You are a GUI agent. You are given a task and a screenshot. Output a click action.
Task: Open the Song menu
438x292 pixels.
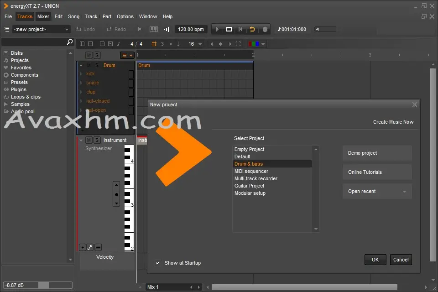(74, 16)
